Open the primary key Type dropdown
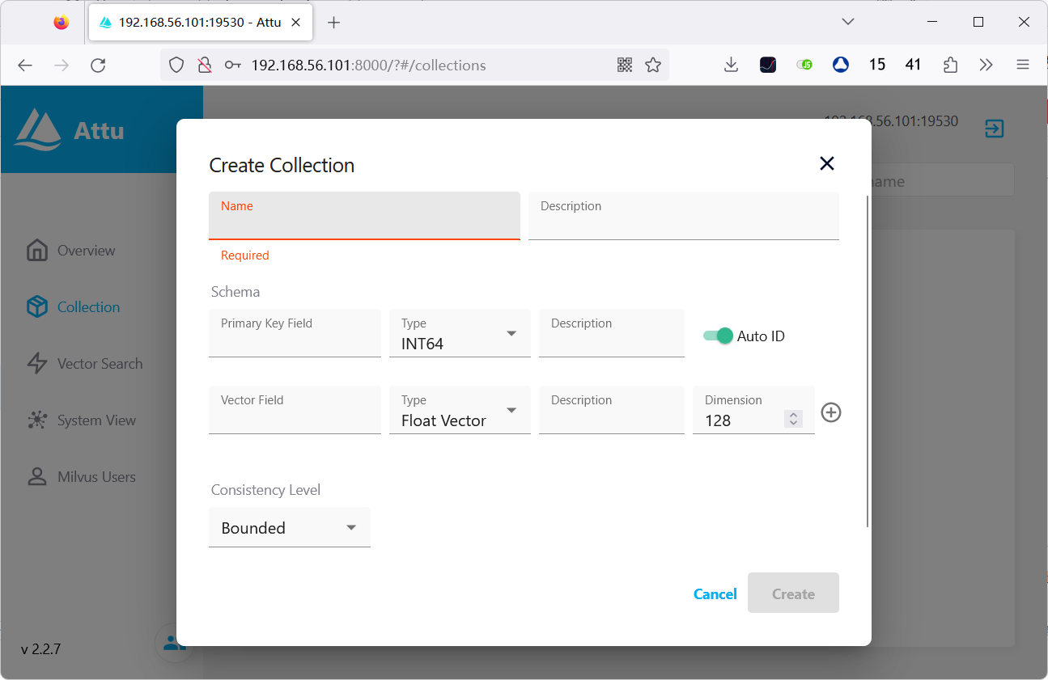This screenshot has height=680, width=1048. [460, 333]
